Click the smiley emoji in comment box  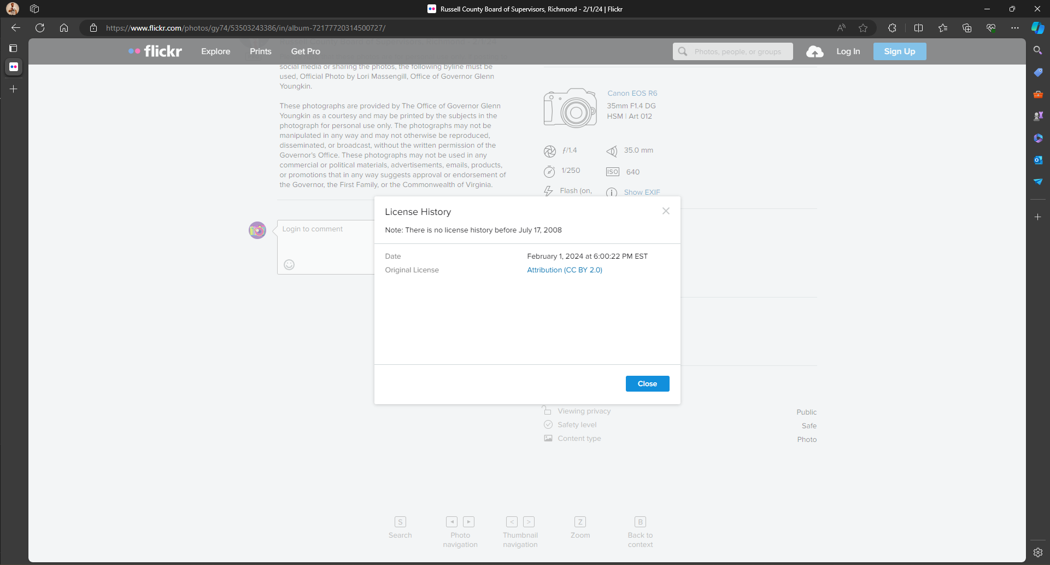click(289, 265)
